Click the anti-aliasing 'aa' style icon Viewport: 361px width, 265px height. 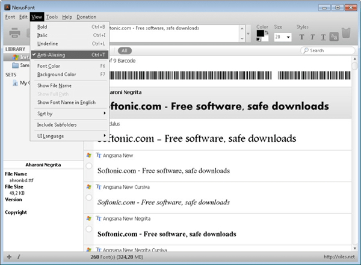334,37
